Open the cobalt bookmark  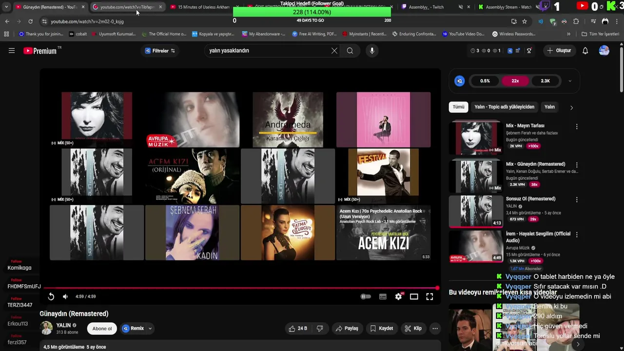click(x=78, y=34)
